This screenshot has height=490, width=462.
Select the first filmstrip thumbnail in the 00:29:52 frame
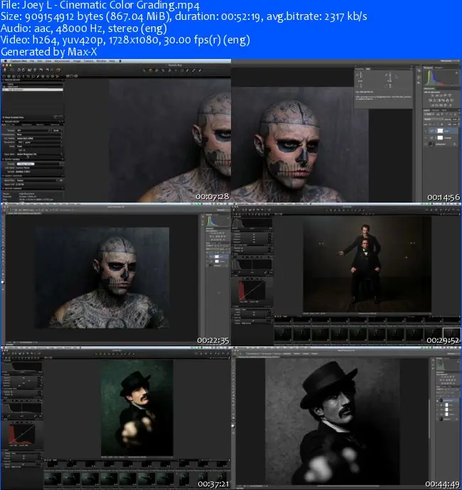pyautogui.click(x=283, y=334)
